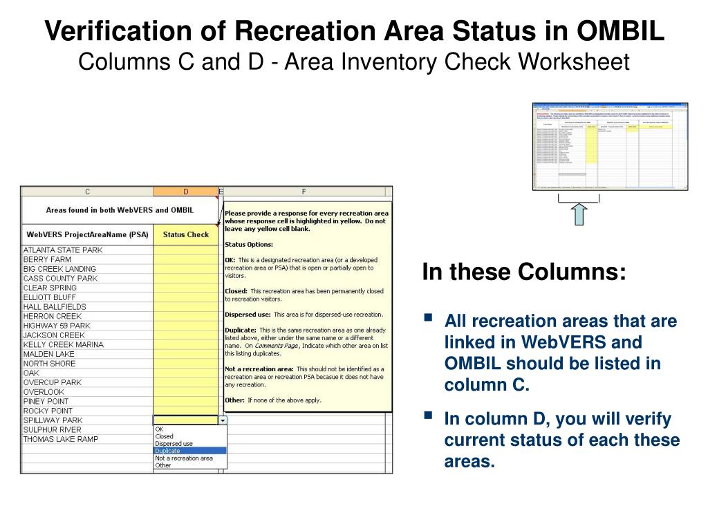Screen dimensions: 708x531
Task: Choose 'Other' in the status dropdown list
Action: point(190,465)
